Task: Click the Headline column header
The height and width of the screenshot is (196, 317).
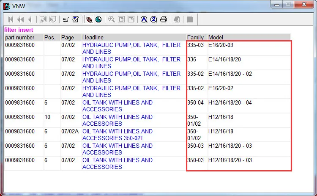Action: coord(133,38)
